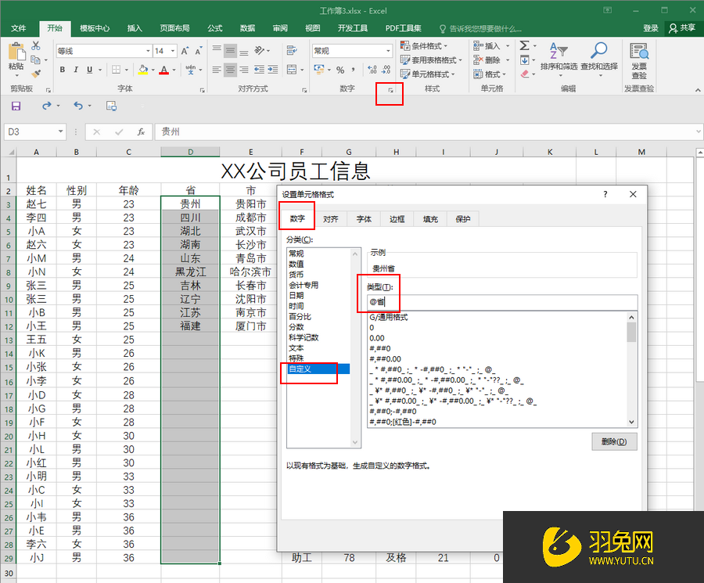Open the Name Box D3 dropdown
This screenshot has height=583, width=704.
click(x=60, y=131)
